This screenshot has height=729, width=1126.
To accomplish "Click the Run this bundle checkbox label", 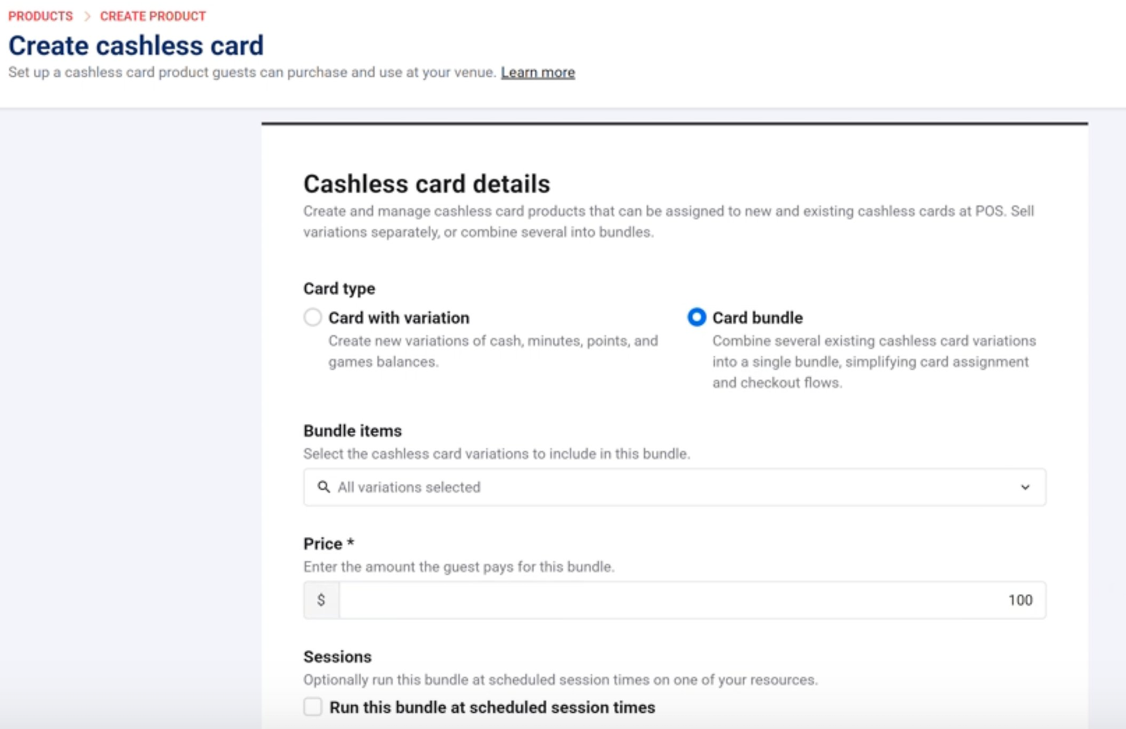I will (x=492, y=707).
